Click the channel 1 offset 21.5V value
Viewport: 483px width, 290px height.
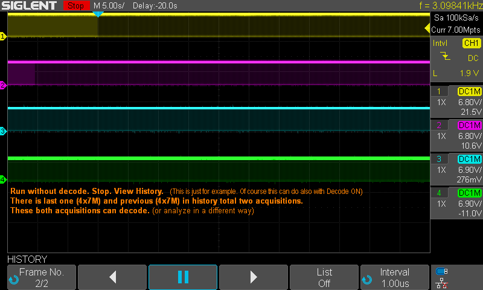[x=471, y=112]
